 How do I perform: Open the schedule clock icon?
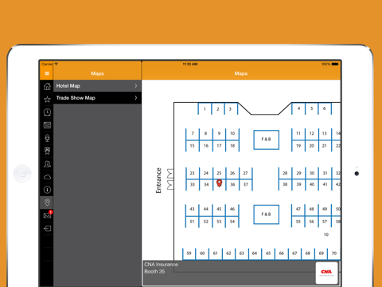pyautogui.click(x=47, y=112)
